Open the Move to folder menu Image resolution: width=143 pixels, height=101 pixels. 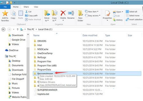(x=47, y=16)
